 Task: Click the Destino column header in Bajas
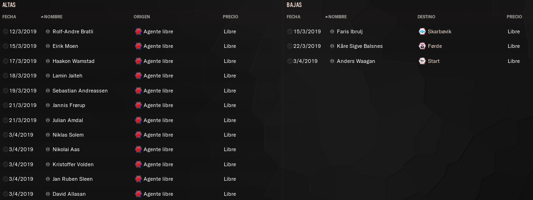(x=426, y=17)
